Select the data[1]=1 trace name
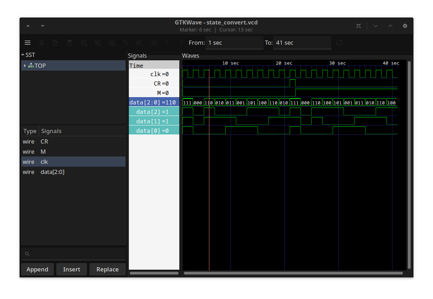Viewport: 433px width, 299px height. pos(154,121)
